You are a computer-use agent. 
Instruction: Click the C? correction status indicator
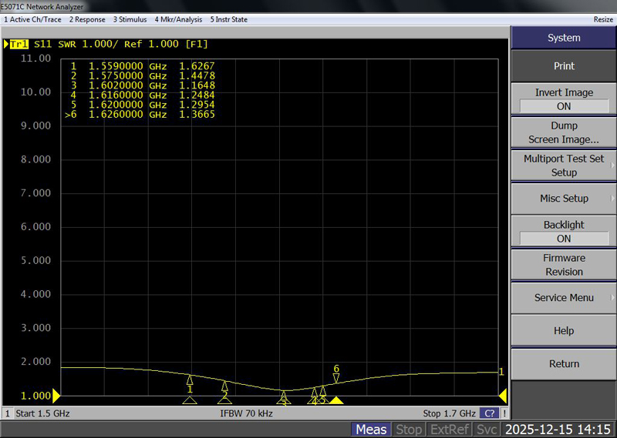tap(489, 413)
